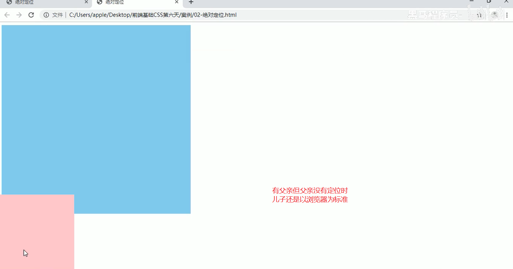
Task: Click the globe favicon on the active tab
Action: pyautogui.click(x=99, y=2)
